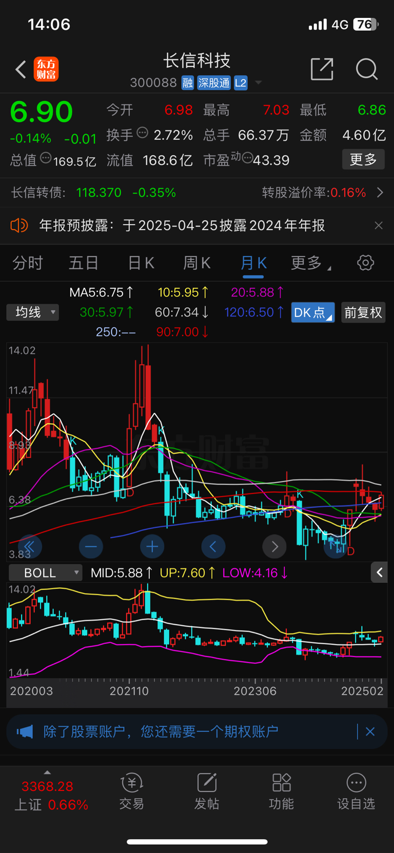
Task: Open the 转股溢价率 chevron arrow
Action: pos(380,192)
